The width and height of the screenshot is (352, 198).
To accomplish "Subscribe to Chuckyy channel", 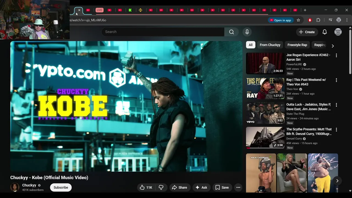I will point(61,188).
